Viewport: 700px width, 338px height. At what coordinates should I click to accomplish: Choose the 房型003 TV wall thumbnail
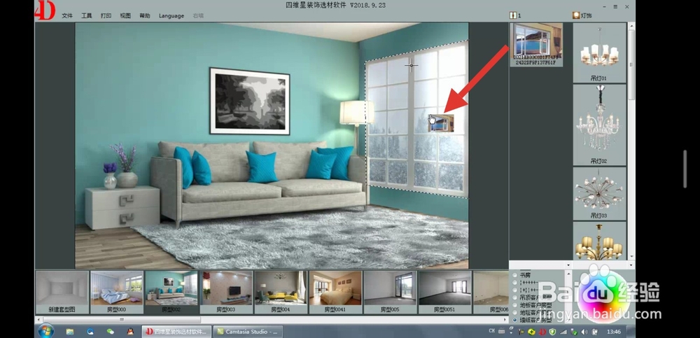(226, 292)
